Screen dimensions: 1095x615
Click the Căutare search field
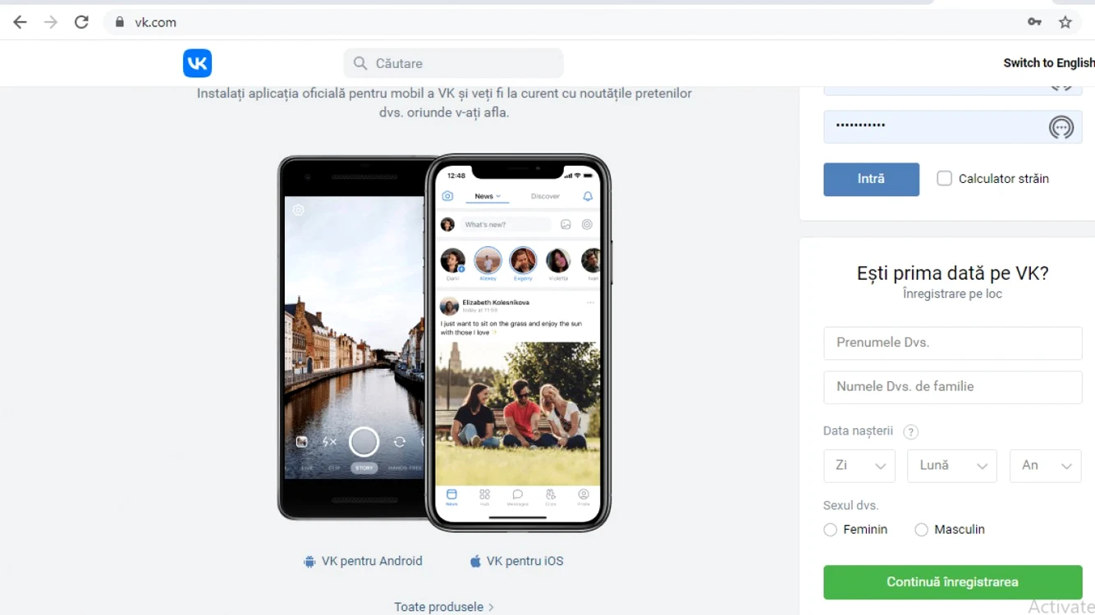[x=454, y=63]
